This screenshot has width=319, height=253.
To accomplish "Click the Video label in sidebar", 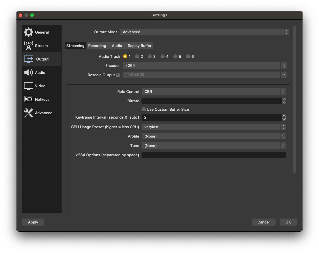I will point(40,86).
